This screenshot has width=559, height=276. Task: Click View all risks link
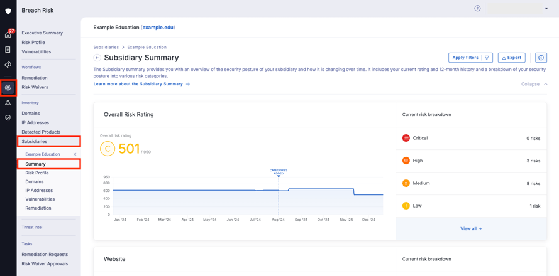coord(471,229)
